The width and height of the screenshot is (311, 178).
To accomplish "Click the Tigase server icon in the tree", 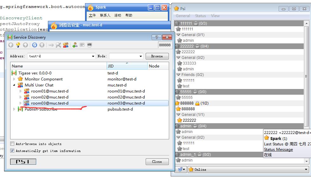I will pos(14,73).
